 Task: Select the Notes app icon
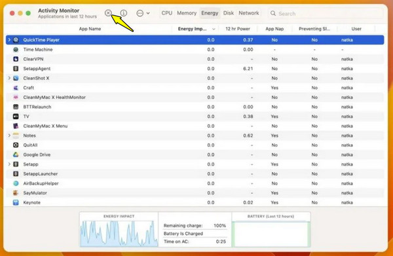[16, 136]
